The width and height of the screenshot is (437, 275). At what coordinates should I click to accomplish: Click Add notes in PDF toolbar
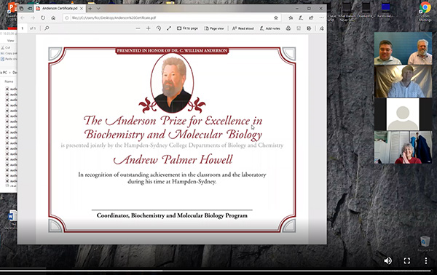click(x=269, y=28)
